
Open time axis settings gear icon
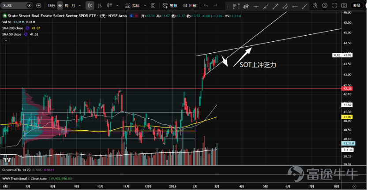point(354,186)
